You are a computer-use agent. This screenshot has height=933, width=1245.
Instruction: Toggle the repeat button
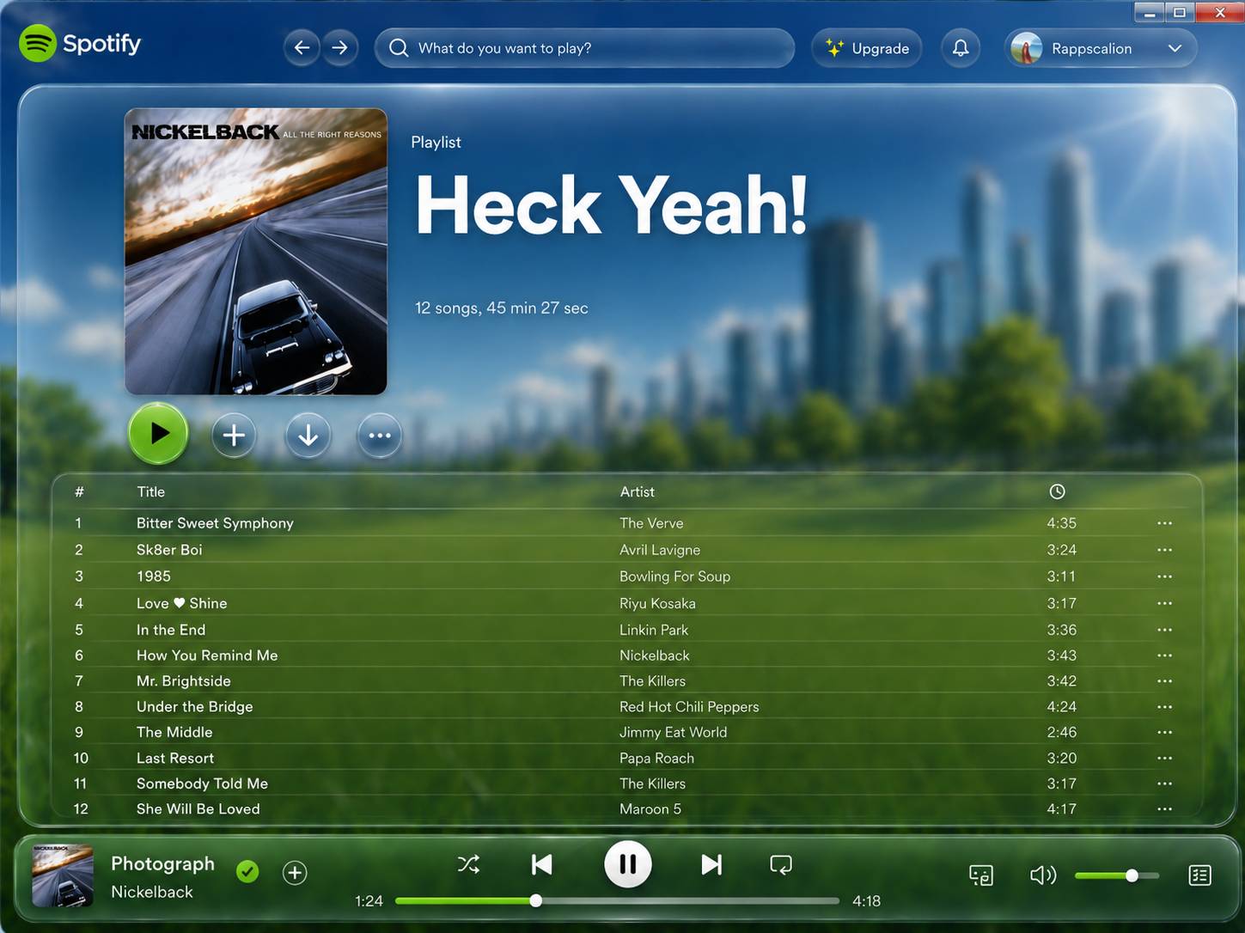tap(781, 864)
